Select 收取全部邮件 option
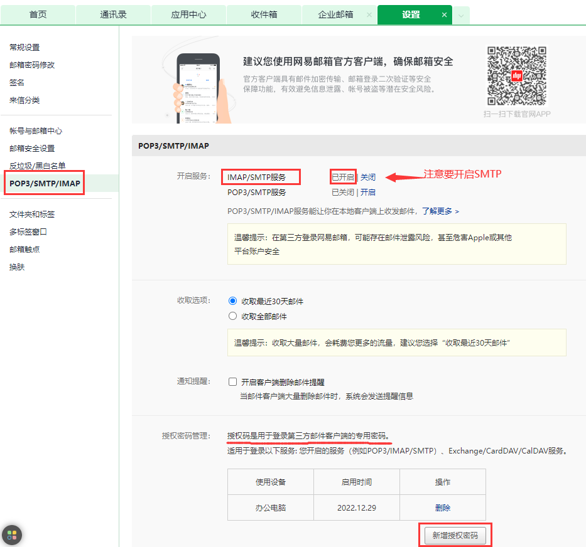Screen dimensions: 586x547 click(x=232, y=316)
